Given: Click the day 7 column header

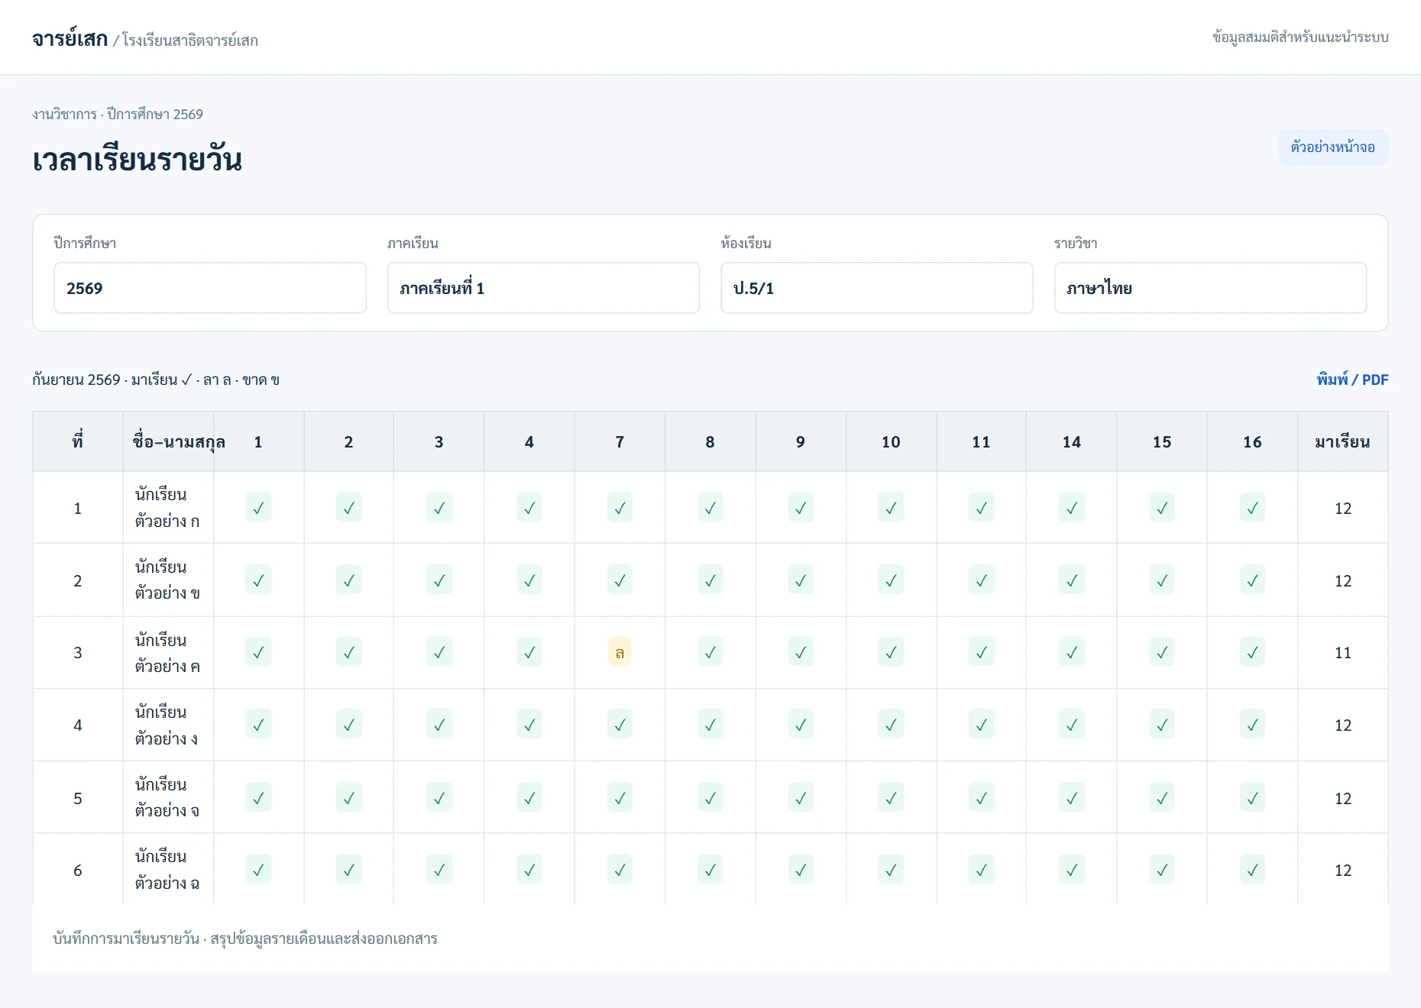Looking at the screenshot, I should tap(620, 441).
